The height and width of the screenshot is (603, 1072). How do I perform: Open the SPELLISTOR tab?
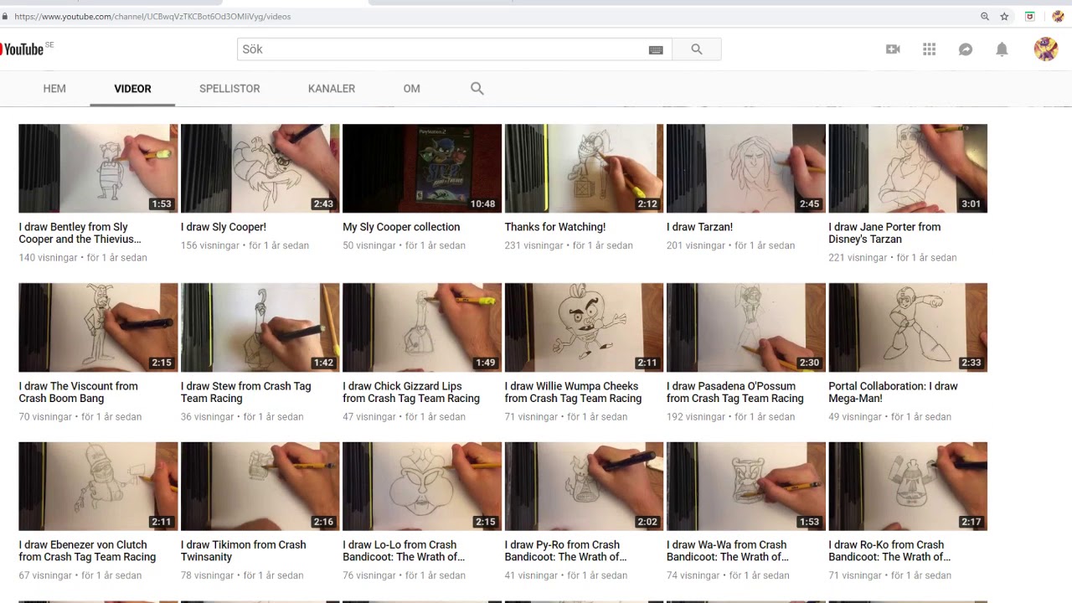(229, 89)
